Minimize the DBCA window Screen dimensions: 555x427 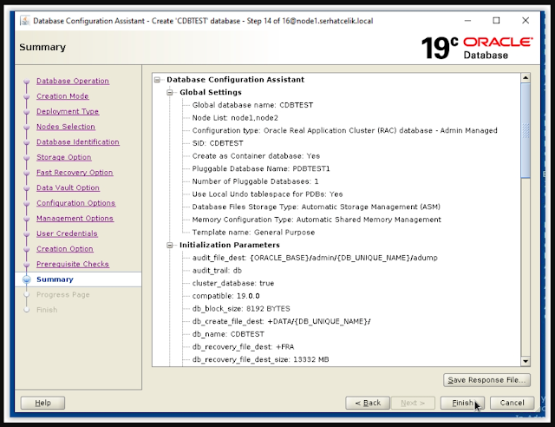pyautogui.click(x=467, y=21)
